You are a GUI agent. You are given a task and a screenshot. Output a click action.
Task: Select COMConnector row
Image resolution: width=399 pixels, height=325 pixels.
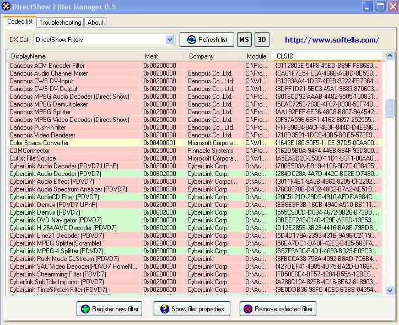pyautogui.click(x=194, y=151)
